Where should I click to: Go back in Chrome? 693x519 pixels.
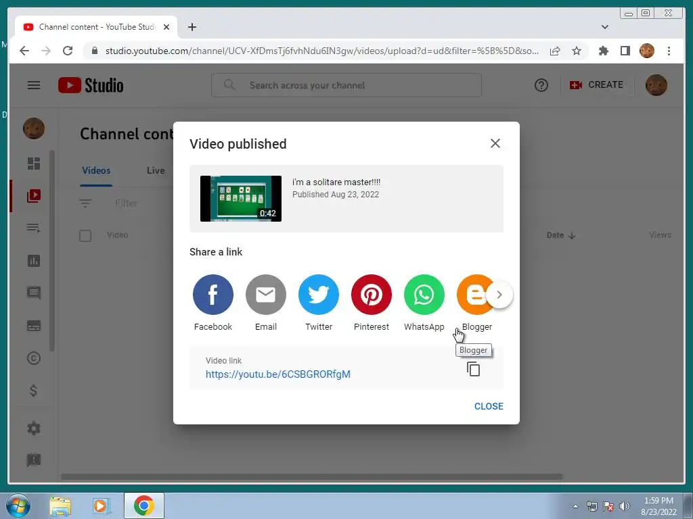pyautogui.click(x=24, y=51)
